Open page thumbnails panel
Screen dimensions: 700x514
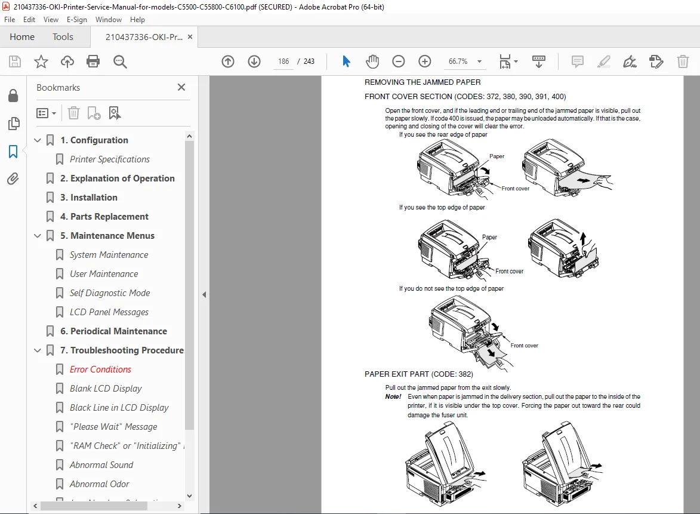click(x=13, y=124)
